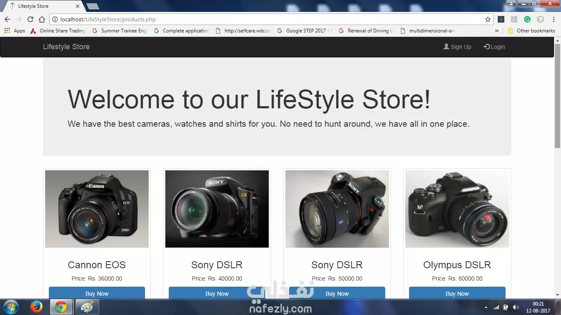Open the Other bookmarks folder

[x=531, y=31]
